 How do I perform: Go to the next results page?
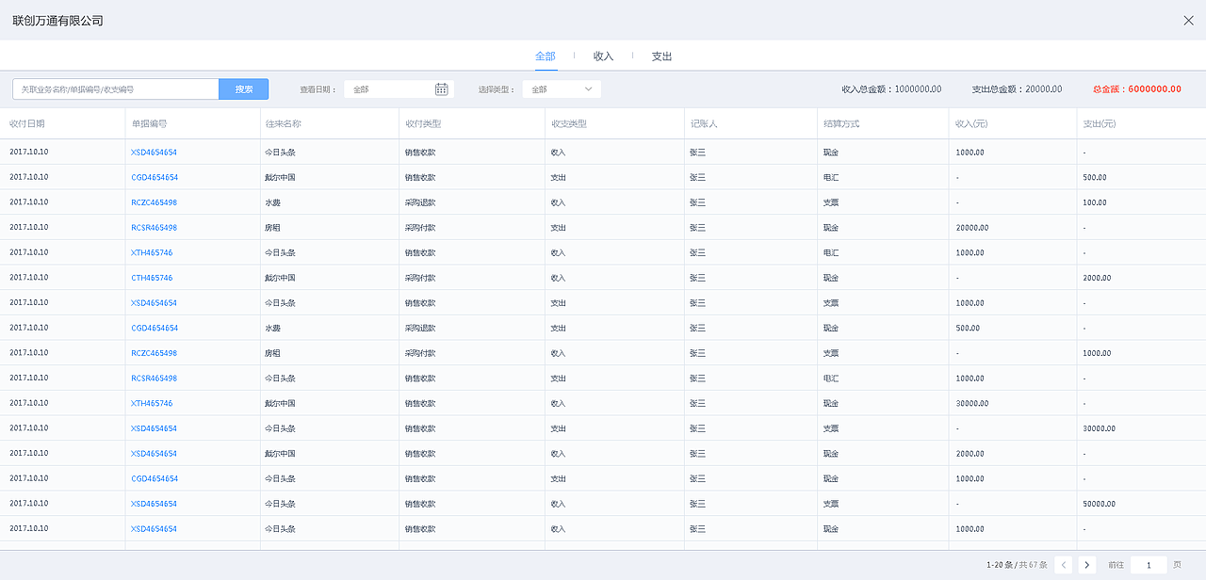pos(1087,565)
